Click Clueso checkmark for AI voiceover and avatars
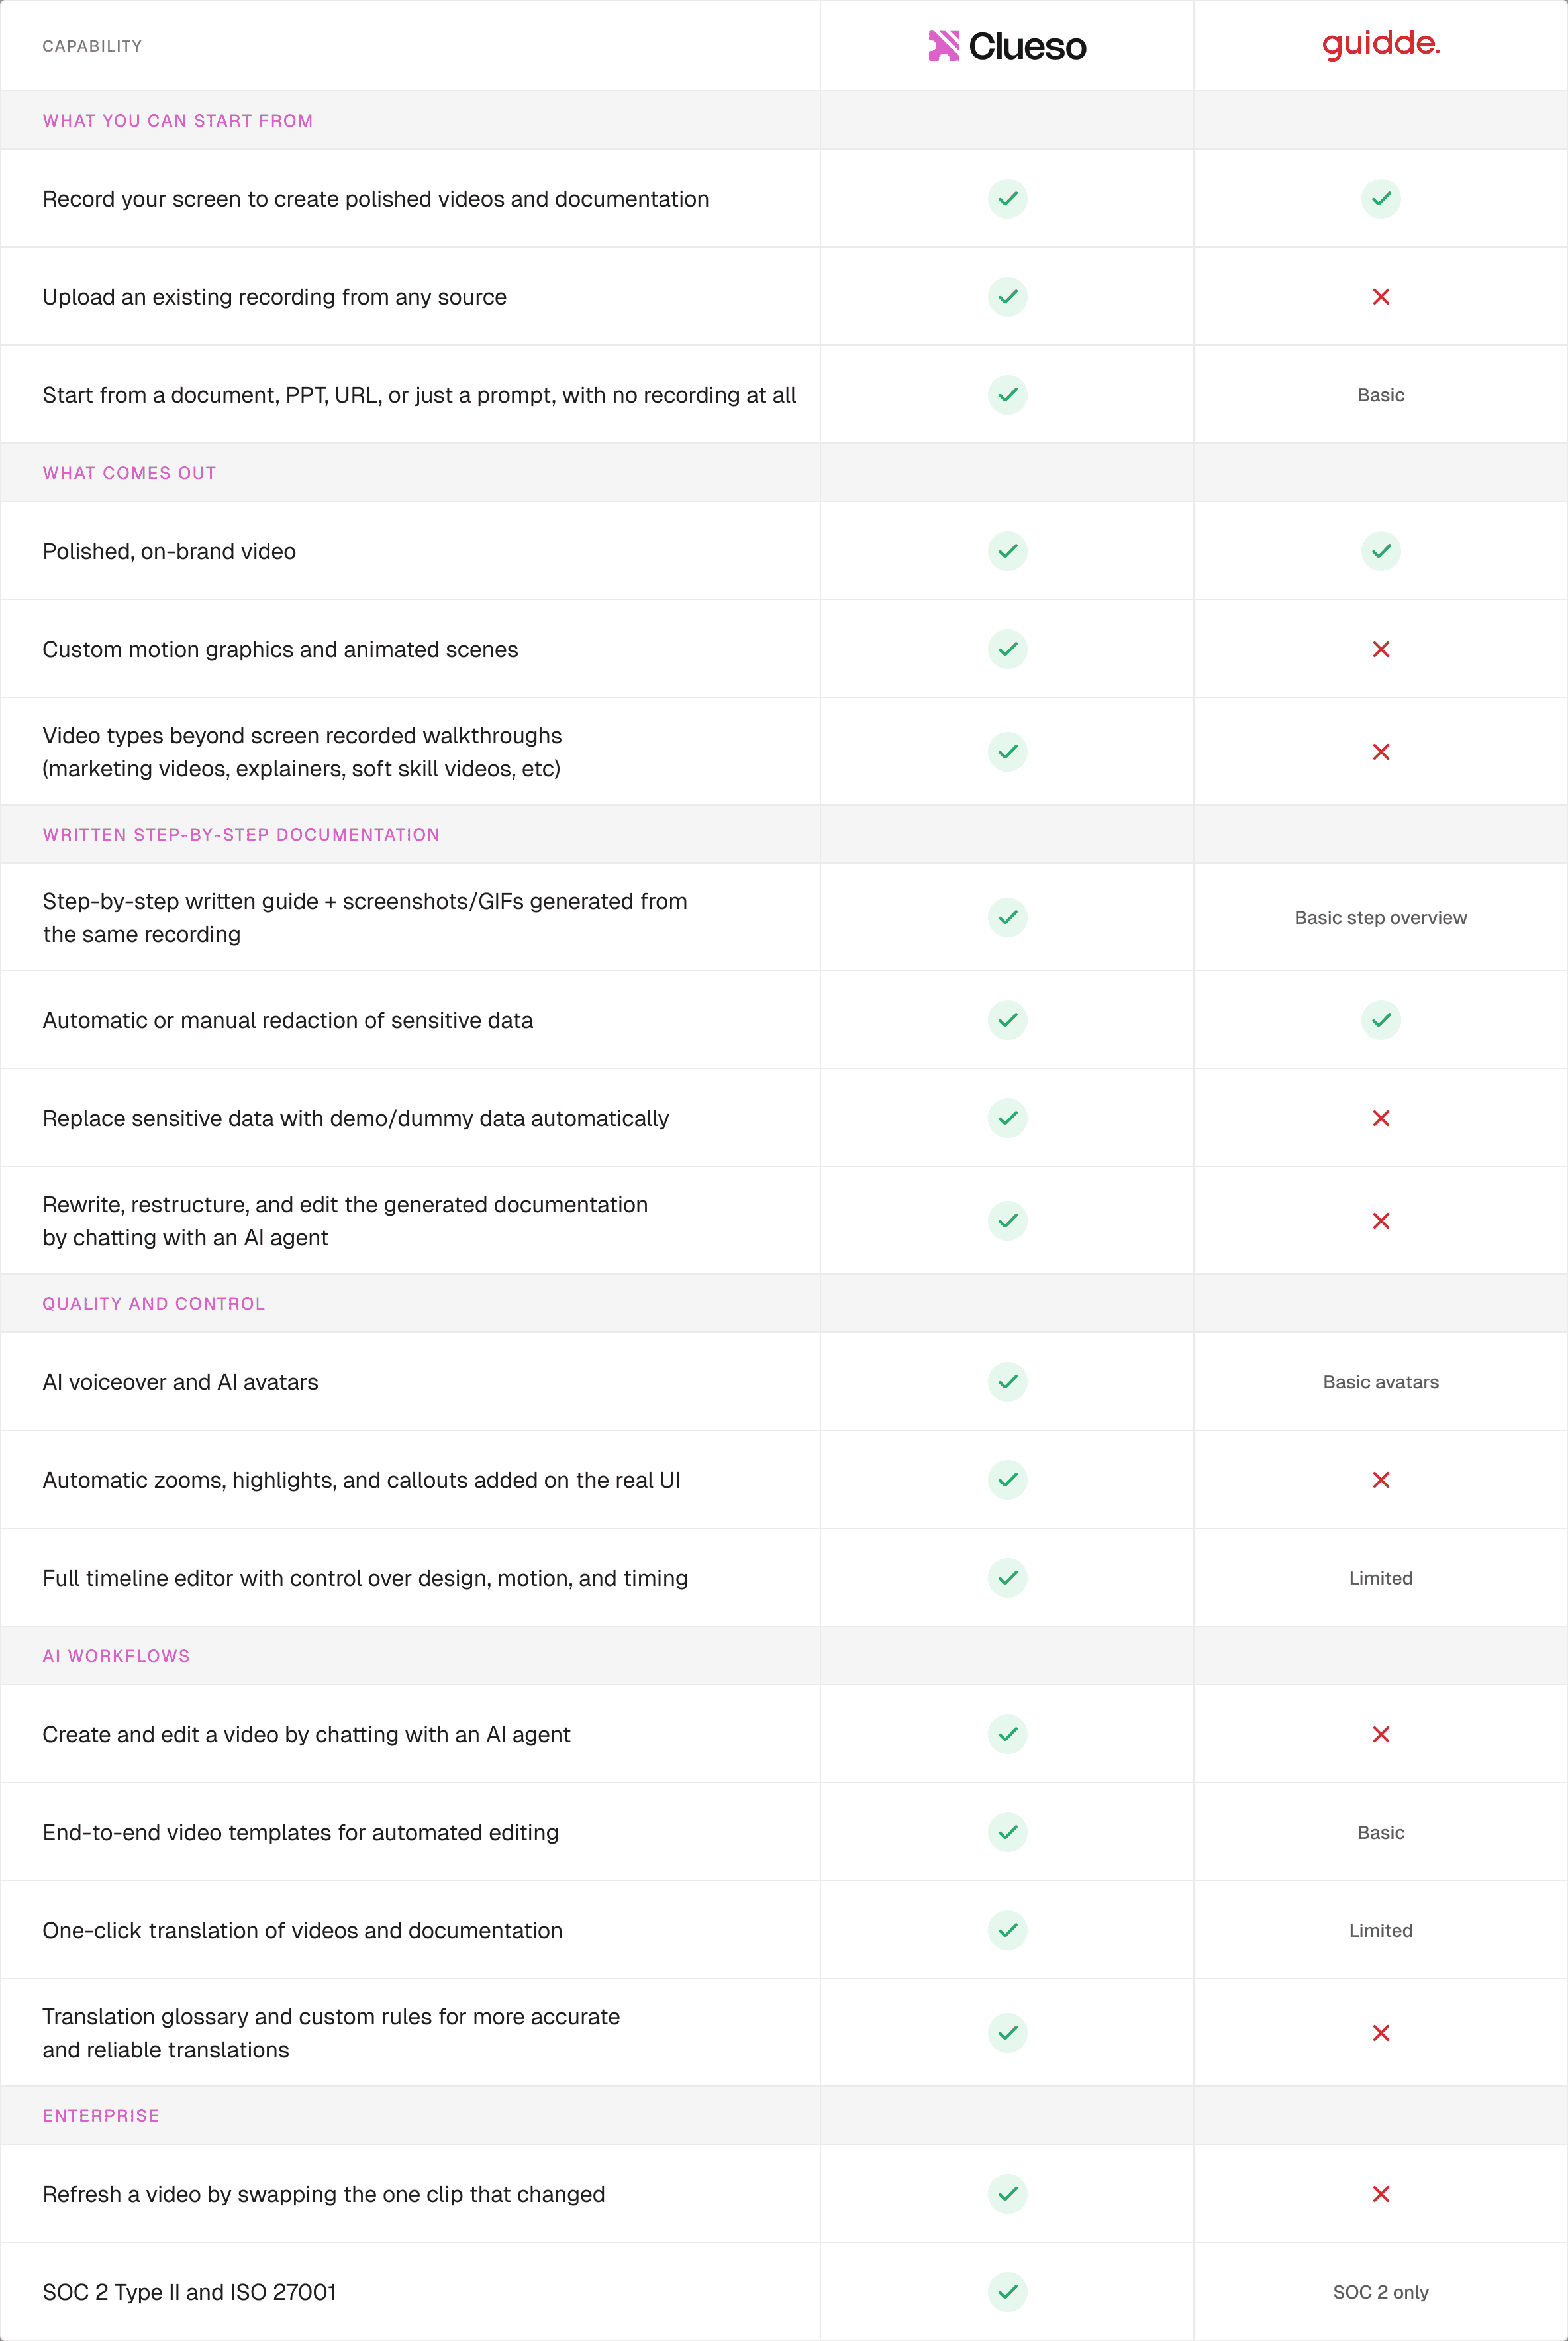The image size is (1568, 2341). coord(1007,1382)
